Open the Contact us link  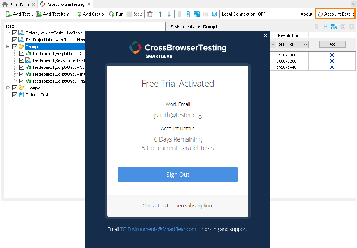[x=154, y=206]
